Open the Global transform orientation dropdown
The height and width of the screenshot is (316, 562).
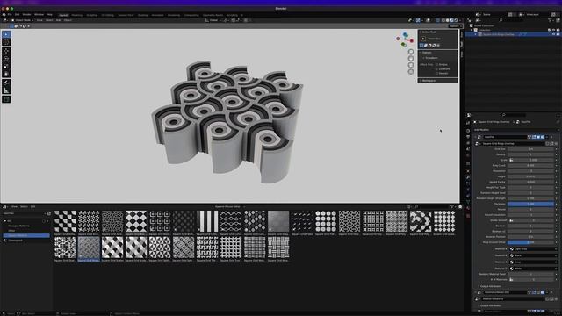tap(213, 20)
